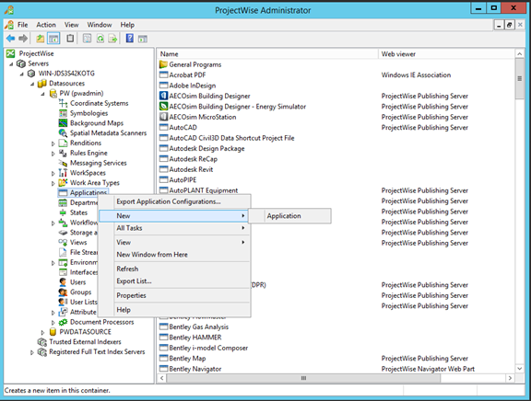Click the Groups tree icon
531x401 pixels.
(x=63, y=292)
